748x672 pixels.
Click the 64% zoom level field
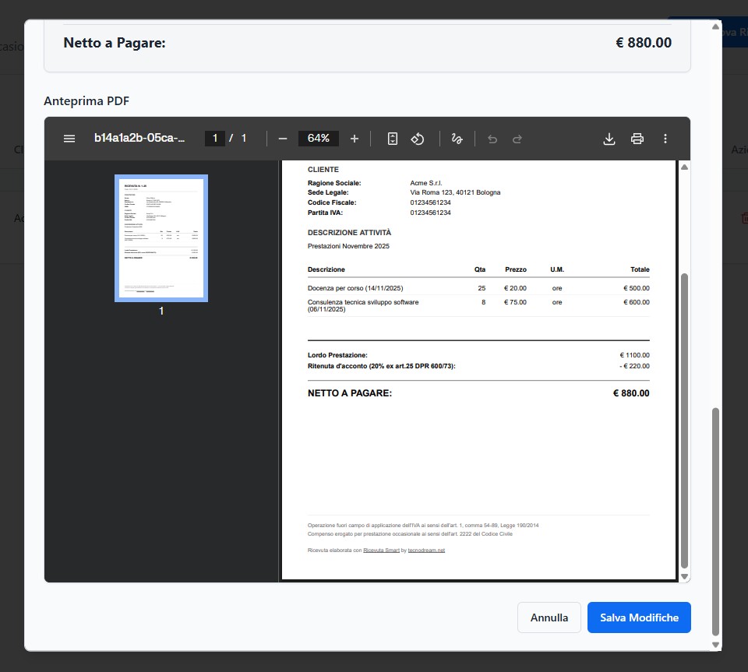coord(318,139)
